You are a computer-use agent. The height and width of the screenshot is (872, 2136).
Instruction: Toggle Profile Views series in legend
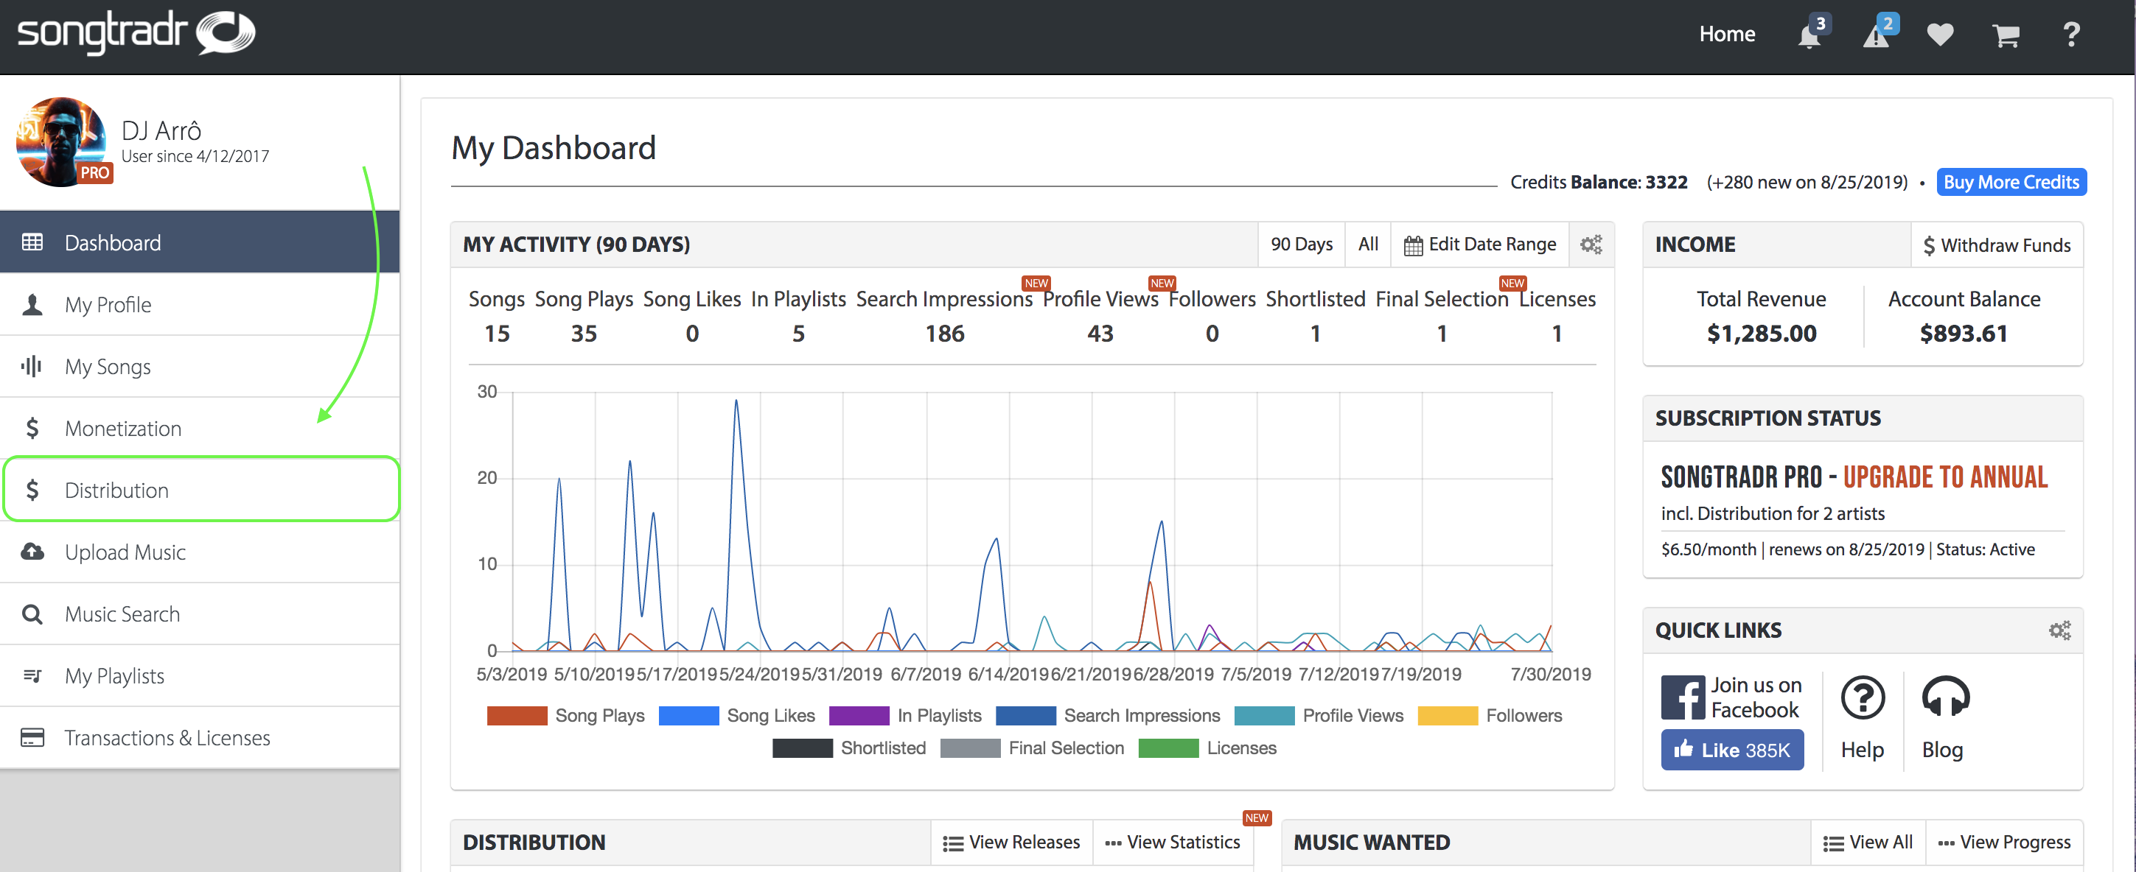click(1319, 715)
